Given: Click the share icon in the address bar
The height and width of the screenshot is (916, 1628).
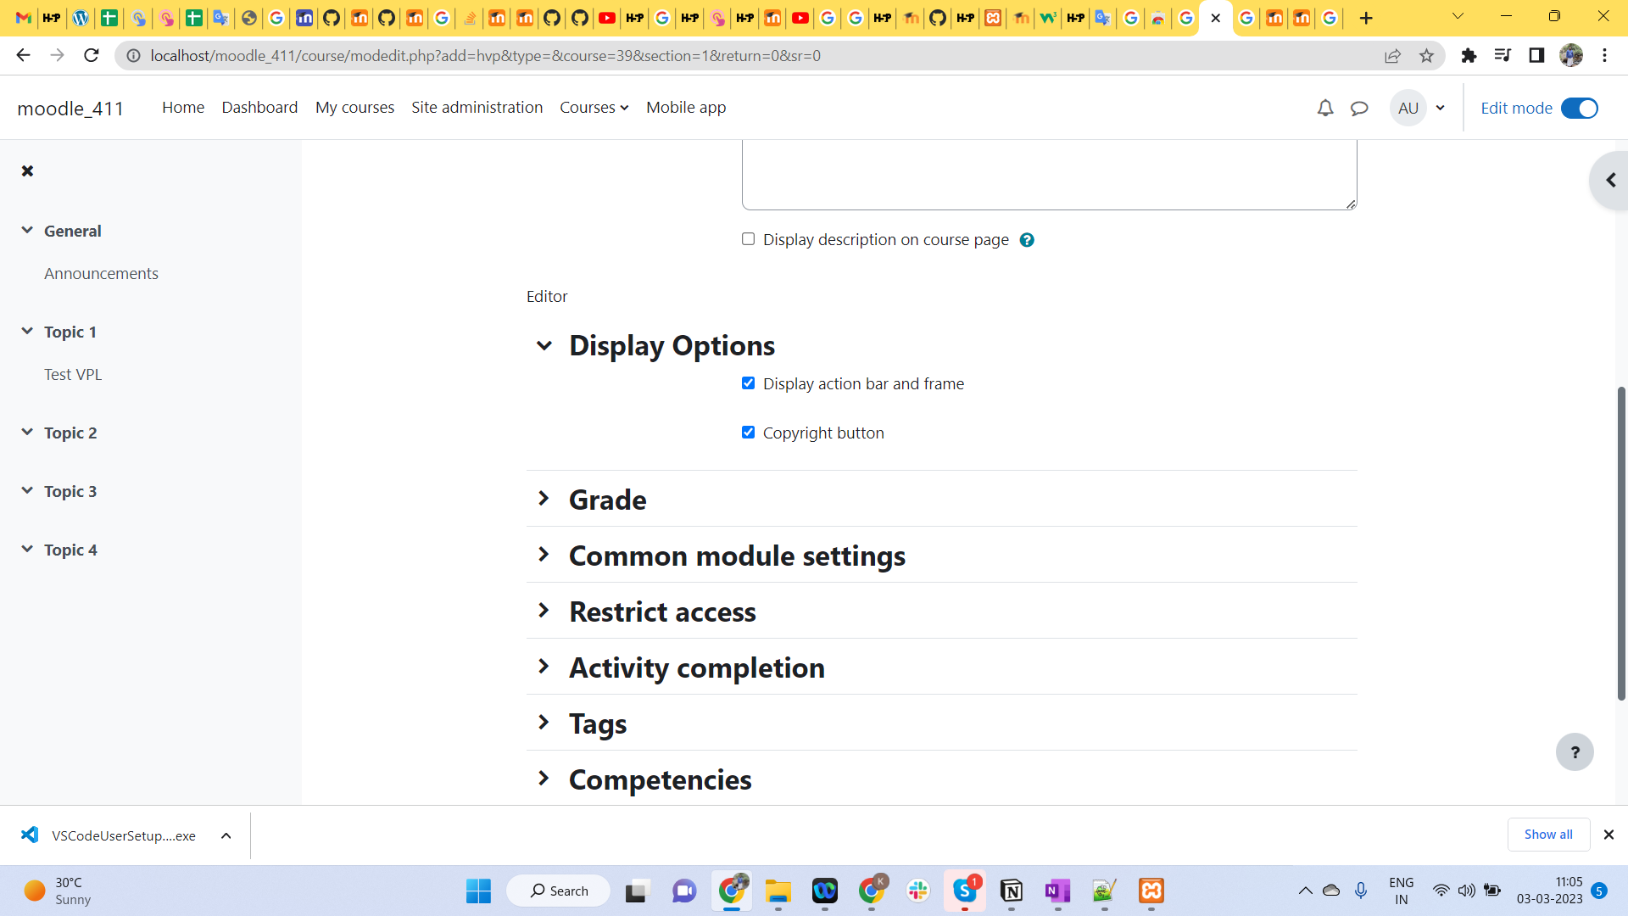Looking at the screenshot, I should coord(1393,55).
